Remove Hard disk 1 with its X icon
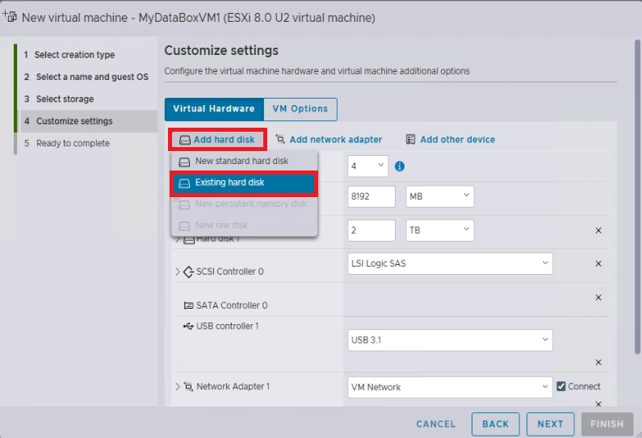 [598, 230]
